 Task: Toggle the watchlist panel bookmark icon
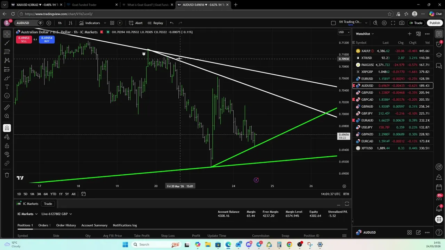439,34
